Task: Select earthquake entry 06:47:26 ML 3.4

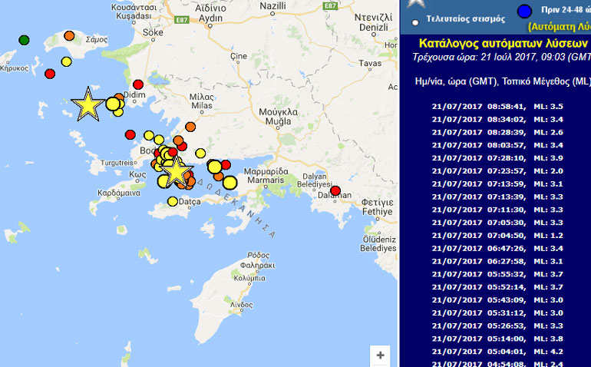Action: [x=497, y=248]
